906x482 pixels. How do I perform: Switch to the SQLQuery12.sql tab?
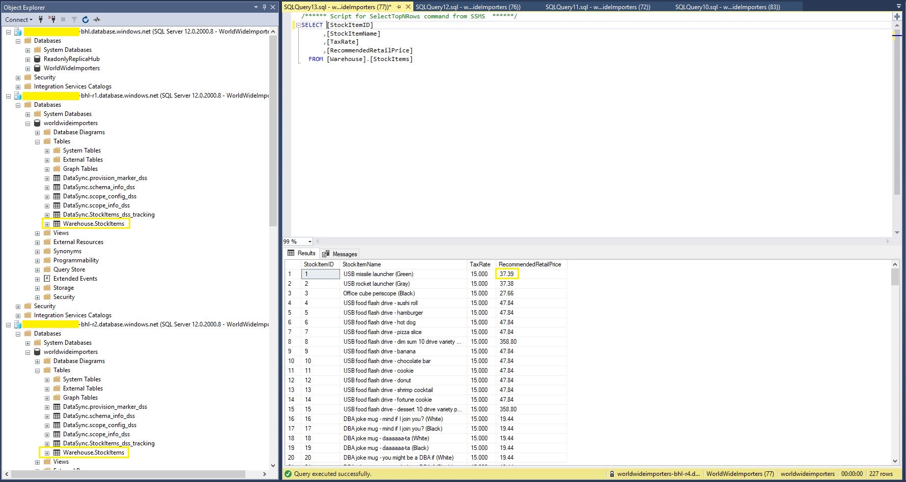tap(467, 7)
